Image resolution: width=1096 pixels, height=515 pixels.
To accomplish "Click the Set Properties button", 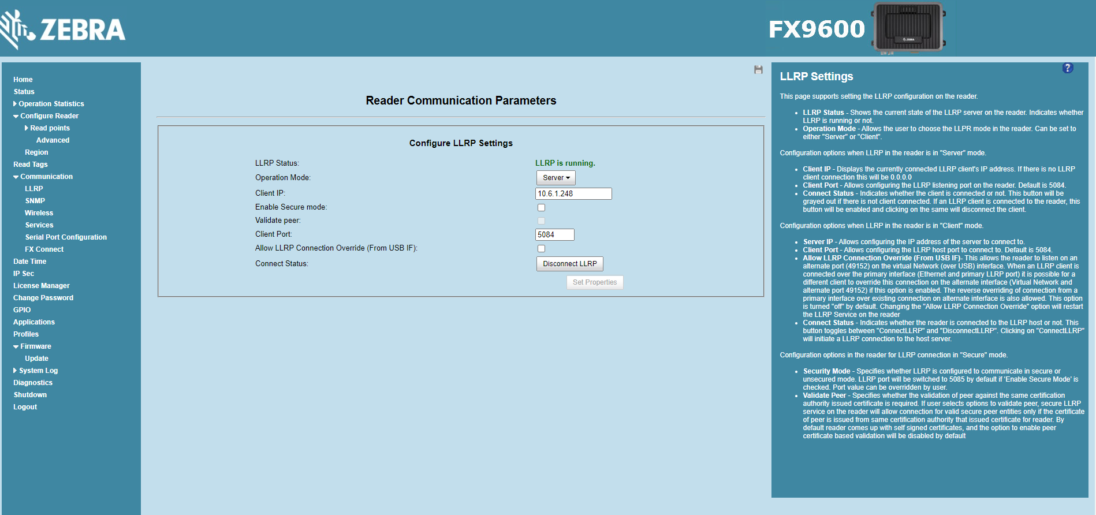I will (595, 282).
